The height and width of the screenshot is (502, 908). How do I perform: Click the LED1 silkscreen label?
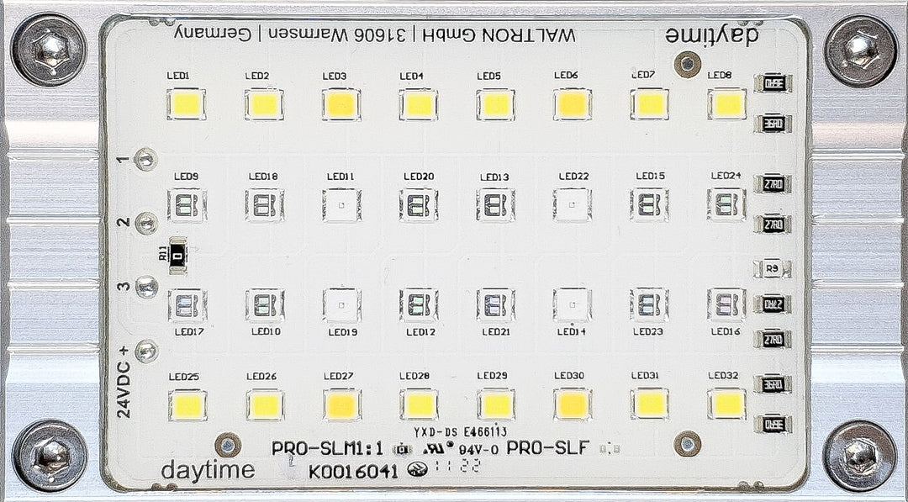point(177,76)
